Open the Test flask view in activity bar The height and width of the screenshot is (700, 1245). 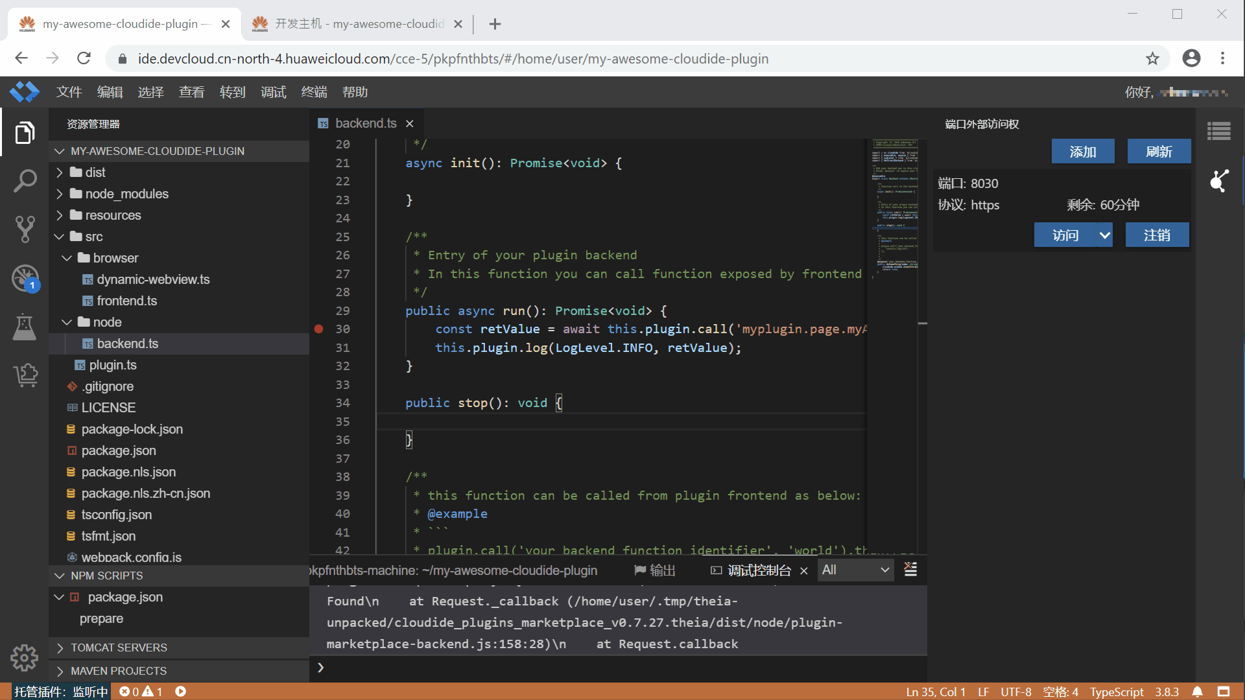[x=25, y=327]
